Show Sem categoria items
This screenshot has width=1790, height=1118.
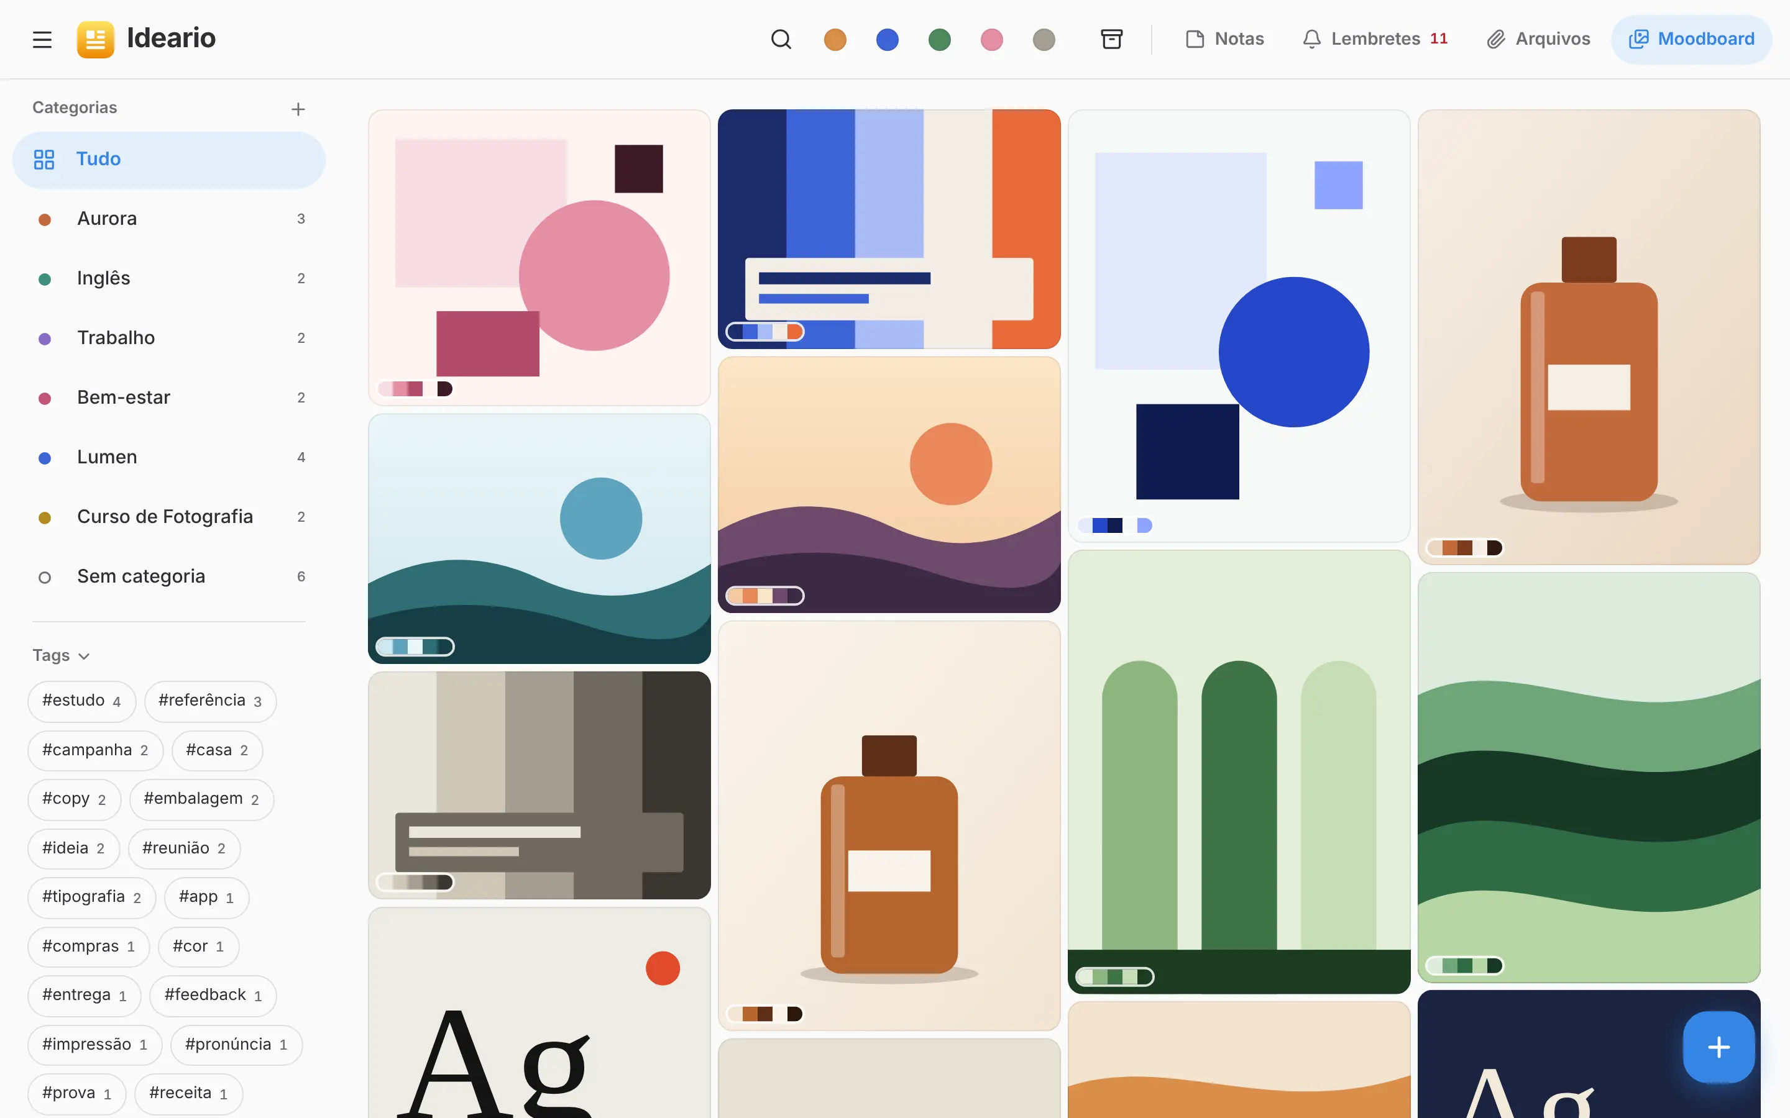point(168,577)
